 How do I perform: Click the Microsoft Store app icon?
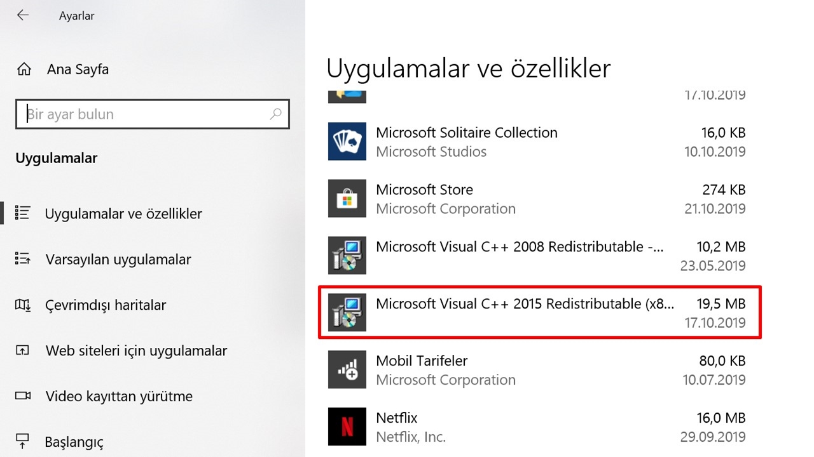pos(347,198)
